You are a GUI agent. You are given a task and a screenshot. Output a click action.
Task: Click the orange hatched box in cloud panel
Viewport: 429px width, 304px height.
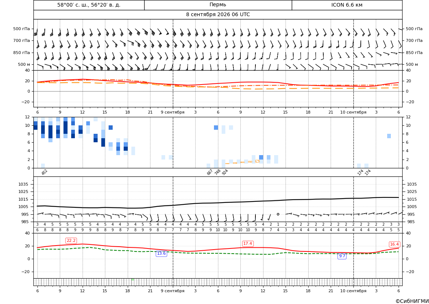click(x=257, y=161)
